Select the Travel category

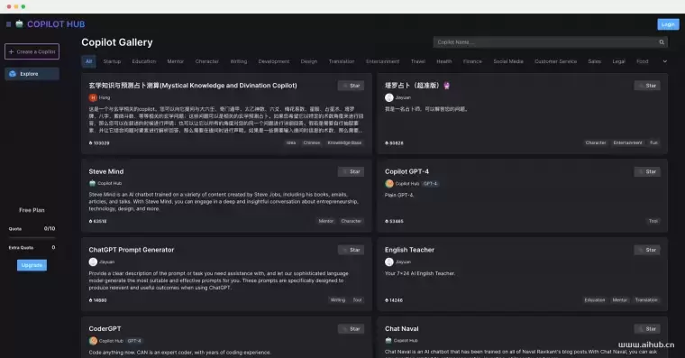[417, 61]
